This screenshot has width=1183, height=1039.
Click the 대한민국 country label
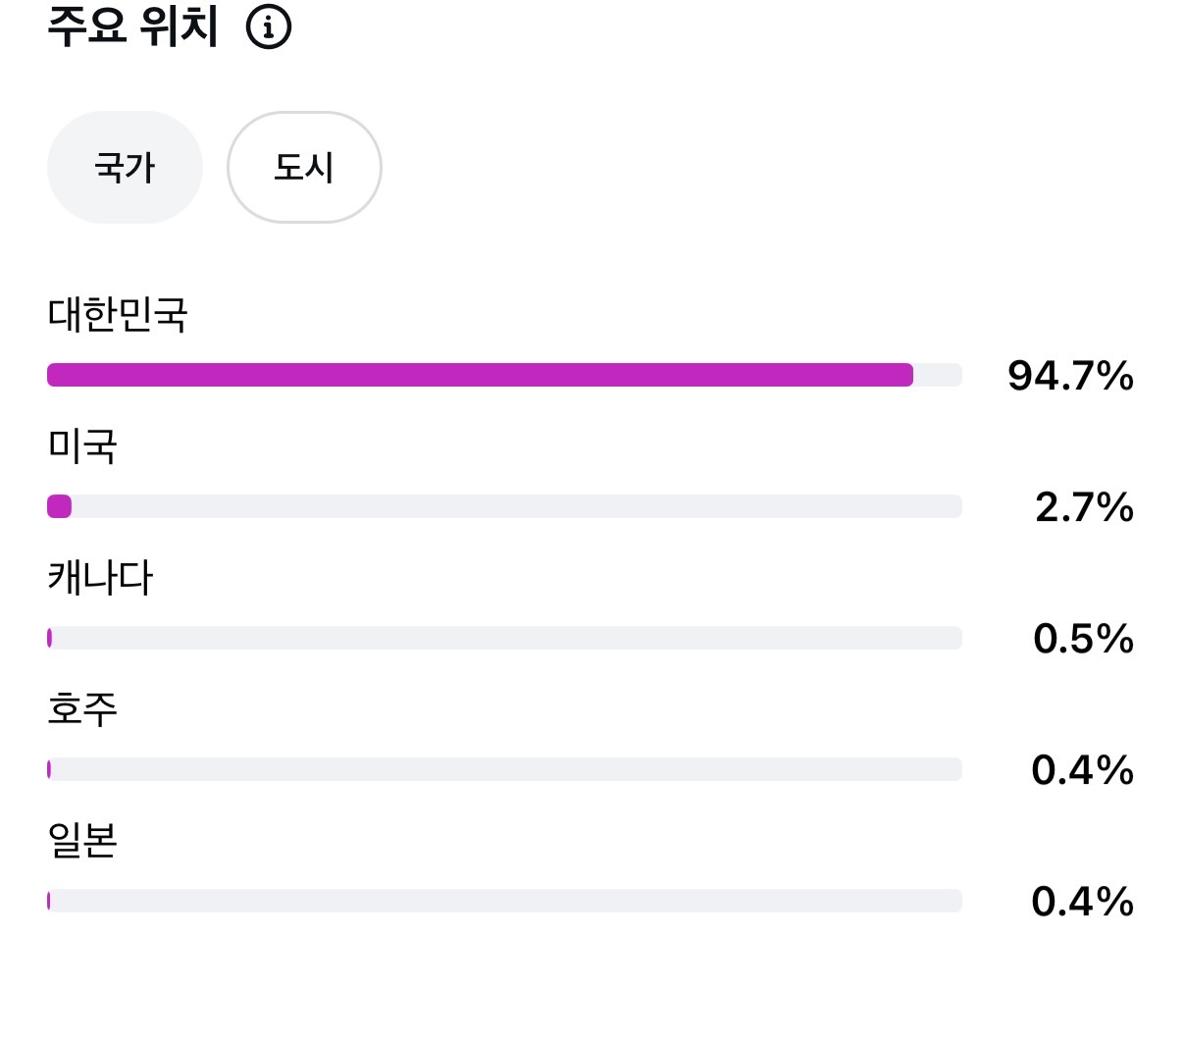tap(118, 315)
